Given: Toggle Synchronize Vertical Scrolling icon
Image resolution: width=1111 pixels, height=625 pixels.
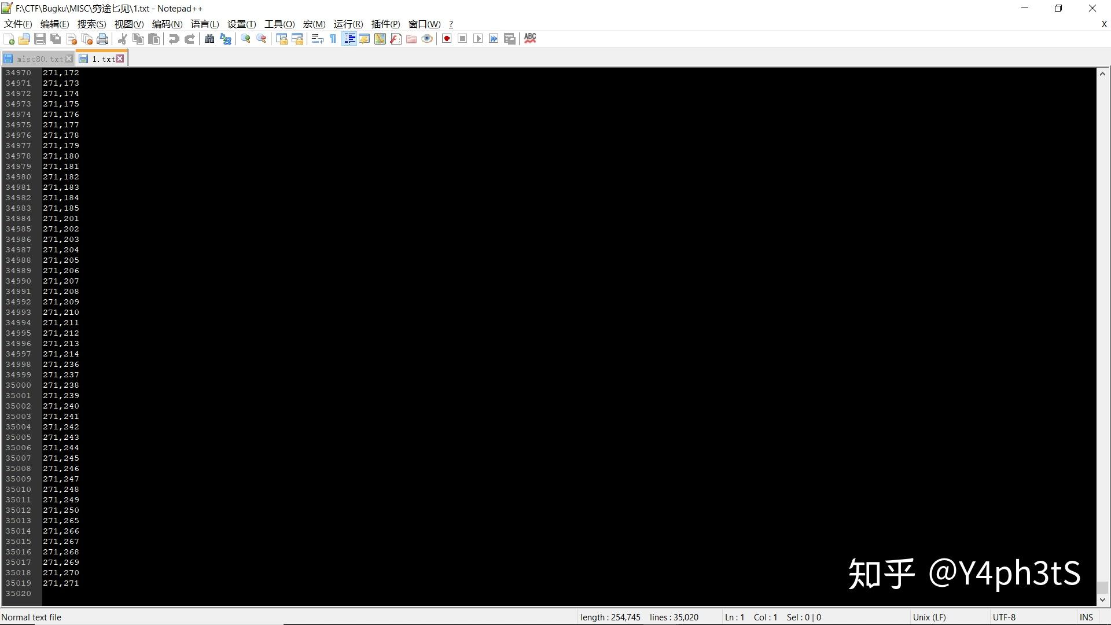Looking at the screenshot, I should point(282,39).
